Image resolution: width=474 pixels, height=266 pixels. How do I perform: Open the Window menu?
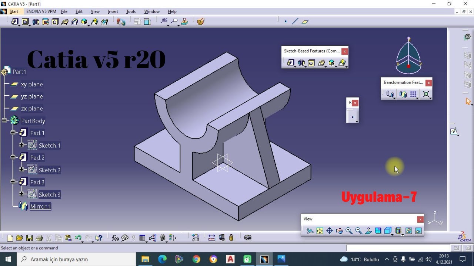click(152, 11)
